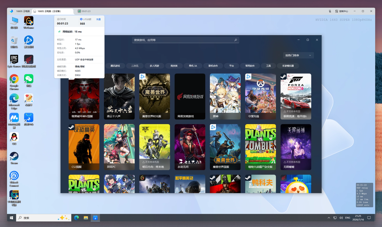Select the blue app center taskbar icon
The width and height of the screenshot is (382, 227).
pyautogui.click(x=95, y=218)
